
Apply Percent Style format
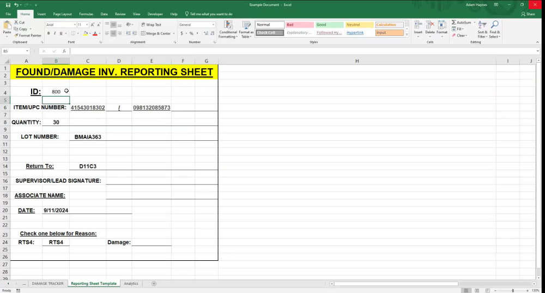[x=191, y=33]
